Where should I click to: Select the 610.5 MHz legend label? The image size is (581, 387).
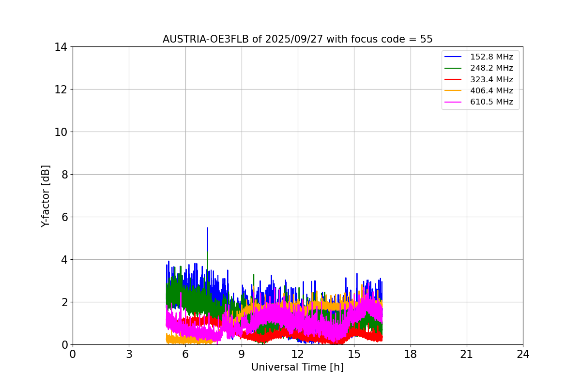click(x=491, y=102)
